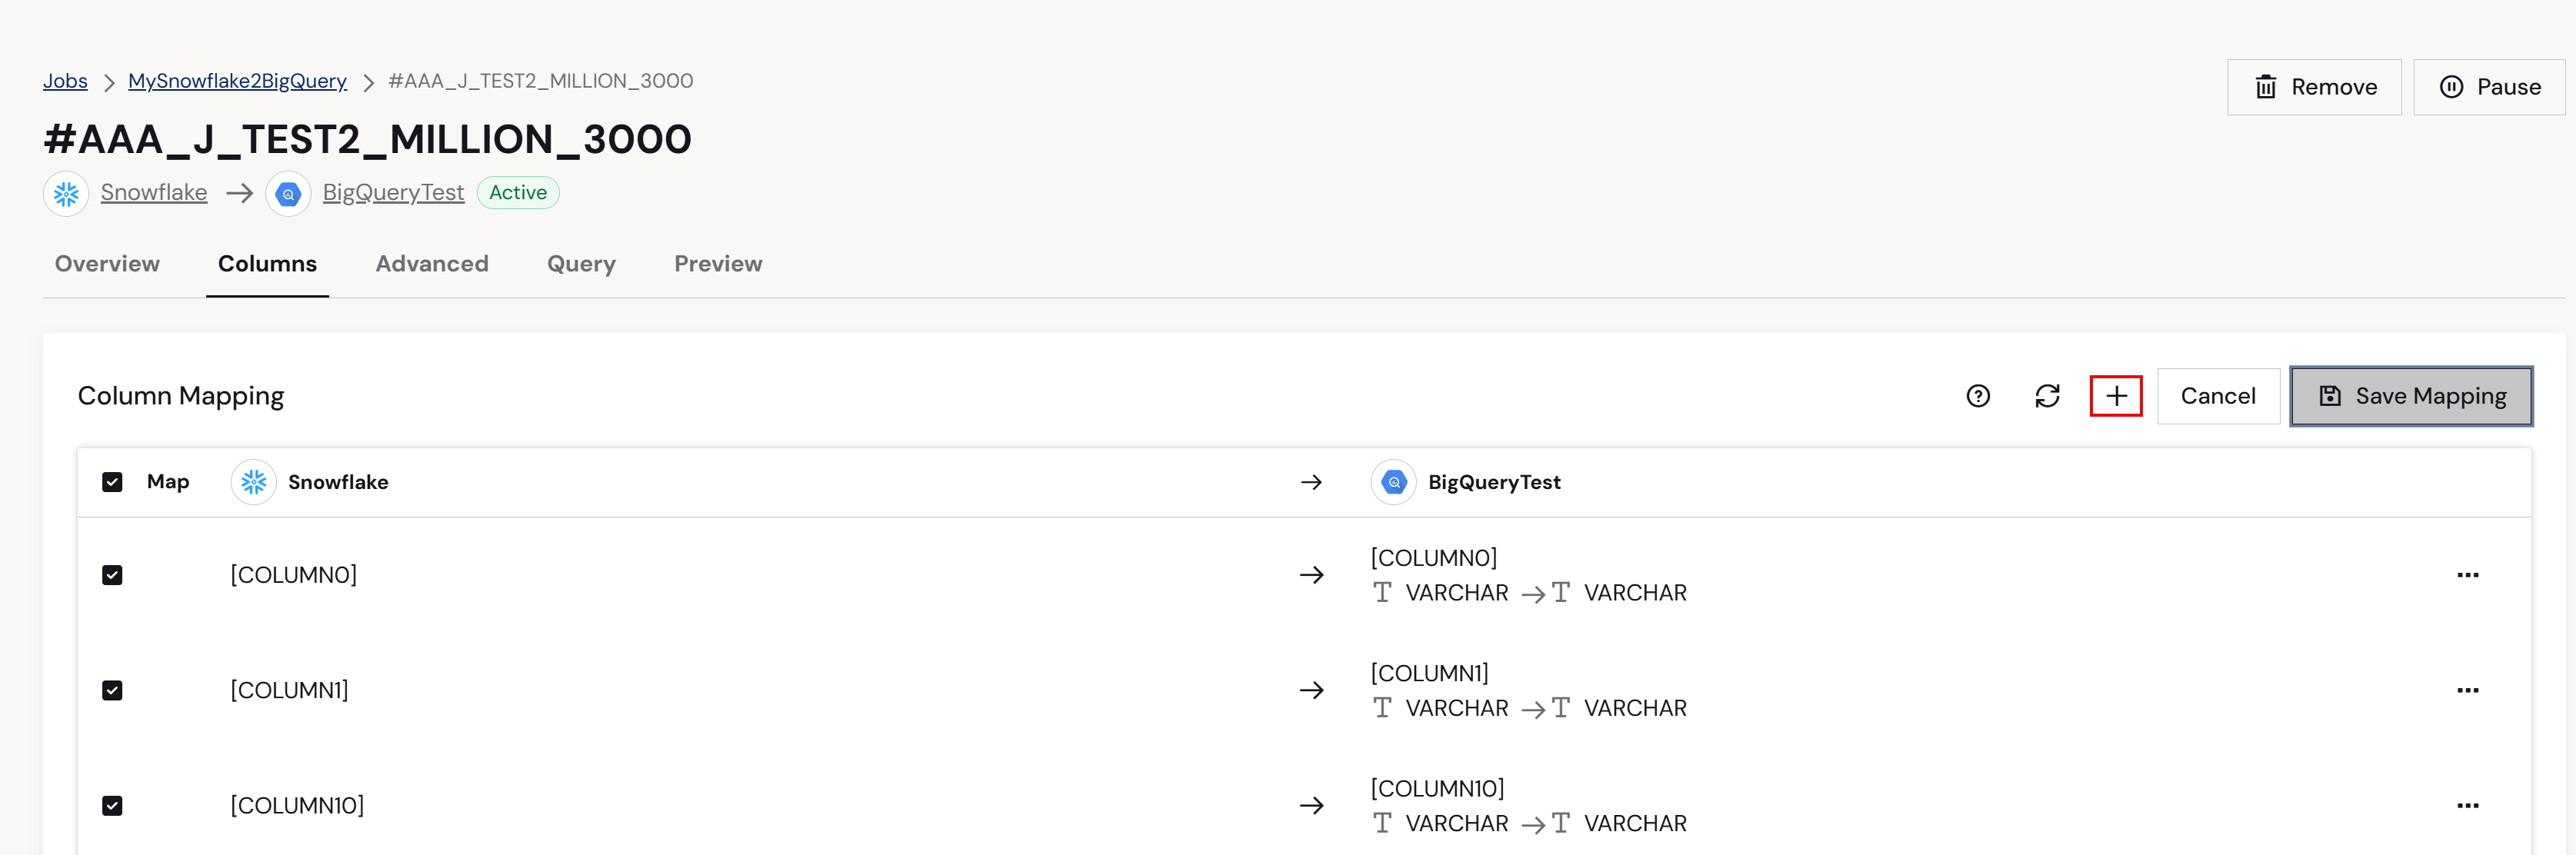Click Snowflake icon in mapping table header
The height and width of the screenshot is (855, 2576).
254,482
